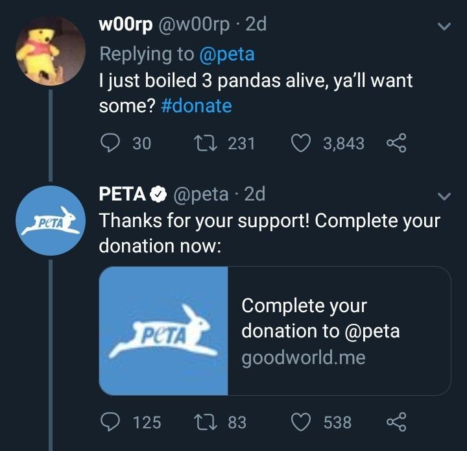Share PETA's tweet via share icon

click(x=395, y=422)
